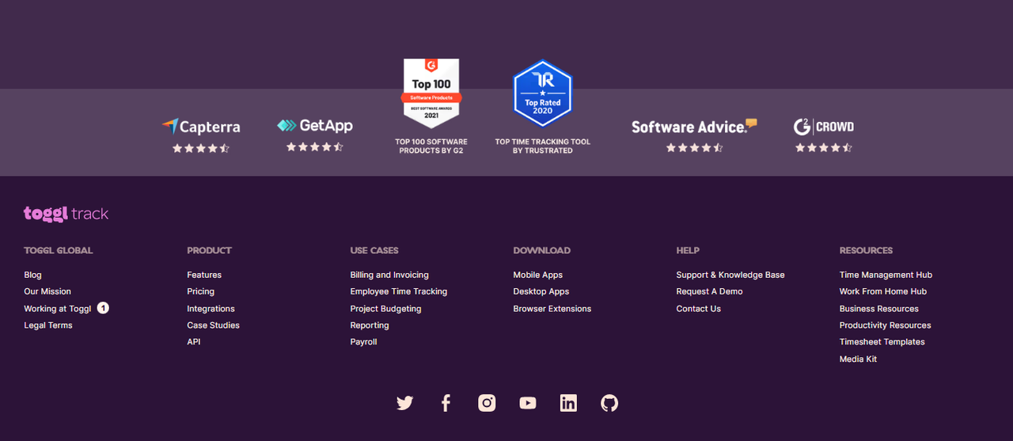Image resolution: width=1013 pixels, height=441 pixels.
Task: Open the Integrations link
Action: point(211,309)
